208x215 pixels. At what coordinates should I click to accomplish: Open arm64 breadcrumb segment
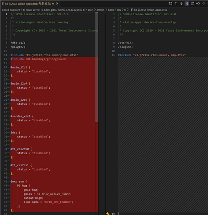[x=100, y=10]
